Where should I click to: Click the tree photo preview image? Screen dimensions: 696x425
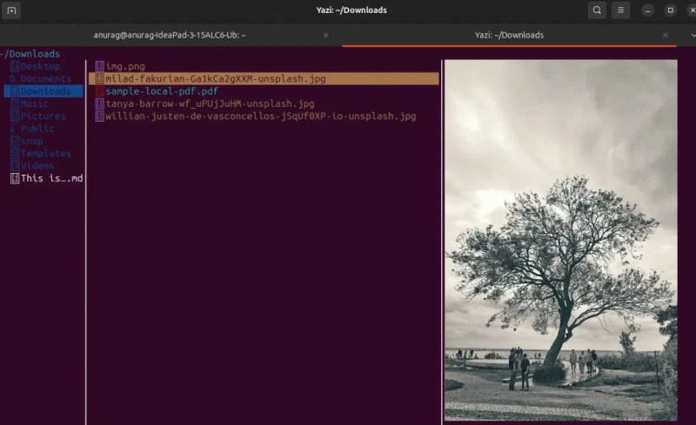coord(561,240)
